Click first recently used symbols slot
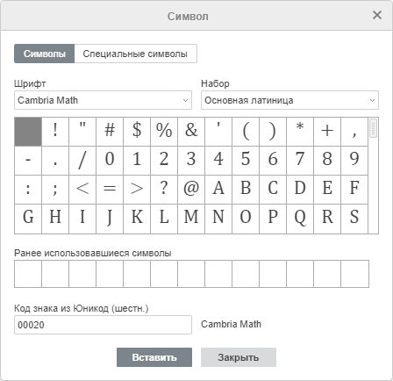Screen dimensions: 393x381 coord(28,274)
